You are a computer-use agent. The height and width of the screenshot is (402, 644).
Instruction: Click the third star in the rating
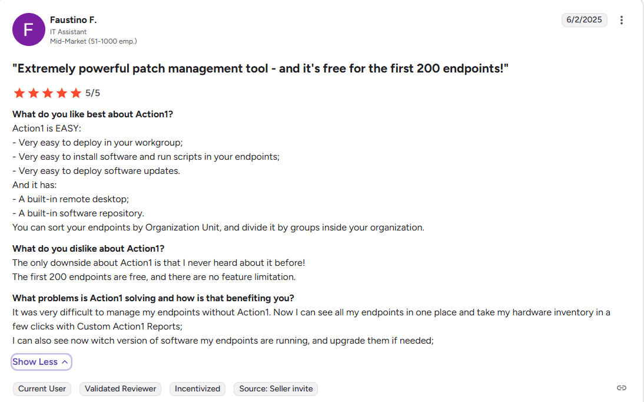click(48, 93)
